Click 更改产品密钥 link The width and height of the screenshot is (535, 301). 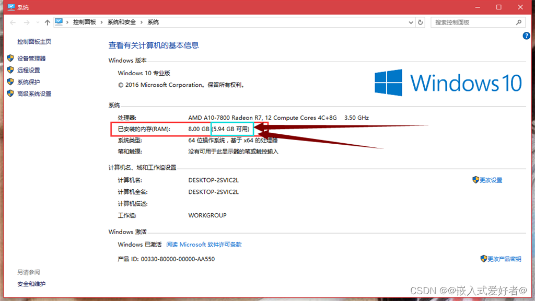504,259
